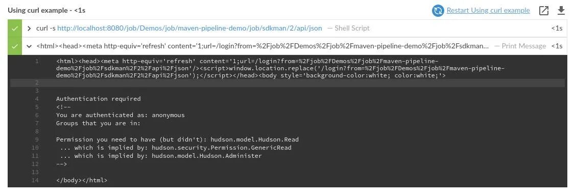Select log line number 14
Screen dimensions: 575x196
coord(36,180)
